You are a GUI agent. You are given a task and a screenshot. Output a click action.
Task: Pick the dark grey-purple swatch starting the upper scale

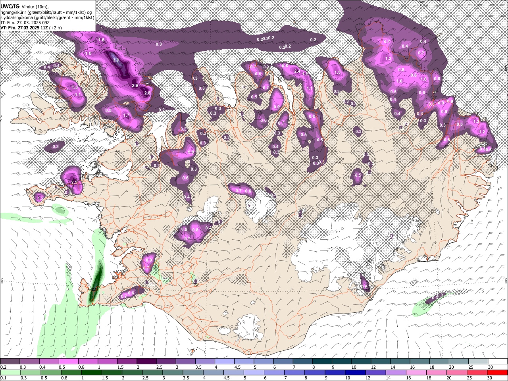pos(10,362)
